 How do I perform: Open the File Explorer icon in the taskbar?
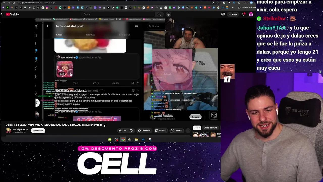tap(136, 140)
